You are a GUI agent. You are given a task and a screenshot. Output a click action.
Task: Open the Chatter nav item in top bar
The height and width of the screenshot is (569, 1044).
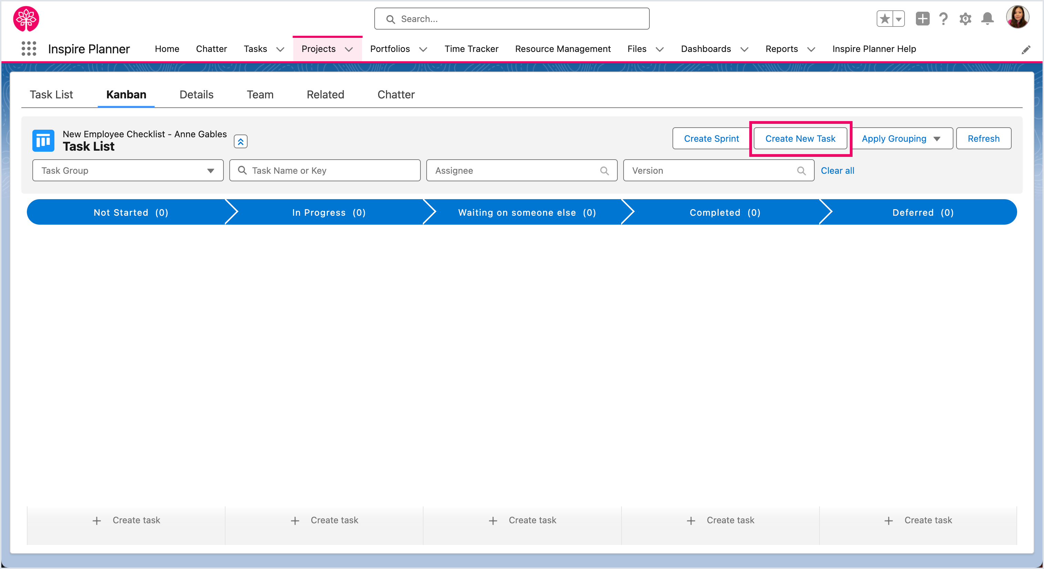(211, 49)
